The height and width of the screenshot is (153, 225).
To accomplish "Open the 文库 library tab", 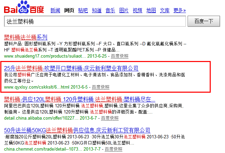I will tap(165, 10).
